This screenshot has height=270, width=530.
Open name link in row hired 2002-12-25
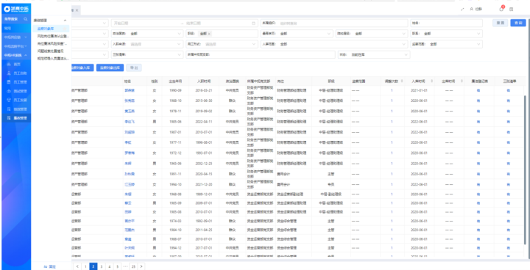tap(128, 163)
